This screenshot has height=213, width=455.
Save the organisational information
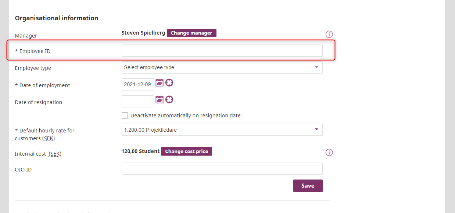308,186
